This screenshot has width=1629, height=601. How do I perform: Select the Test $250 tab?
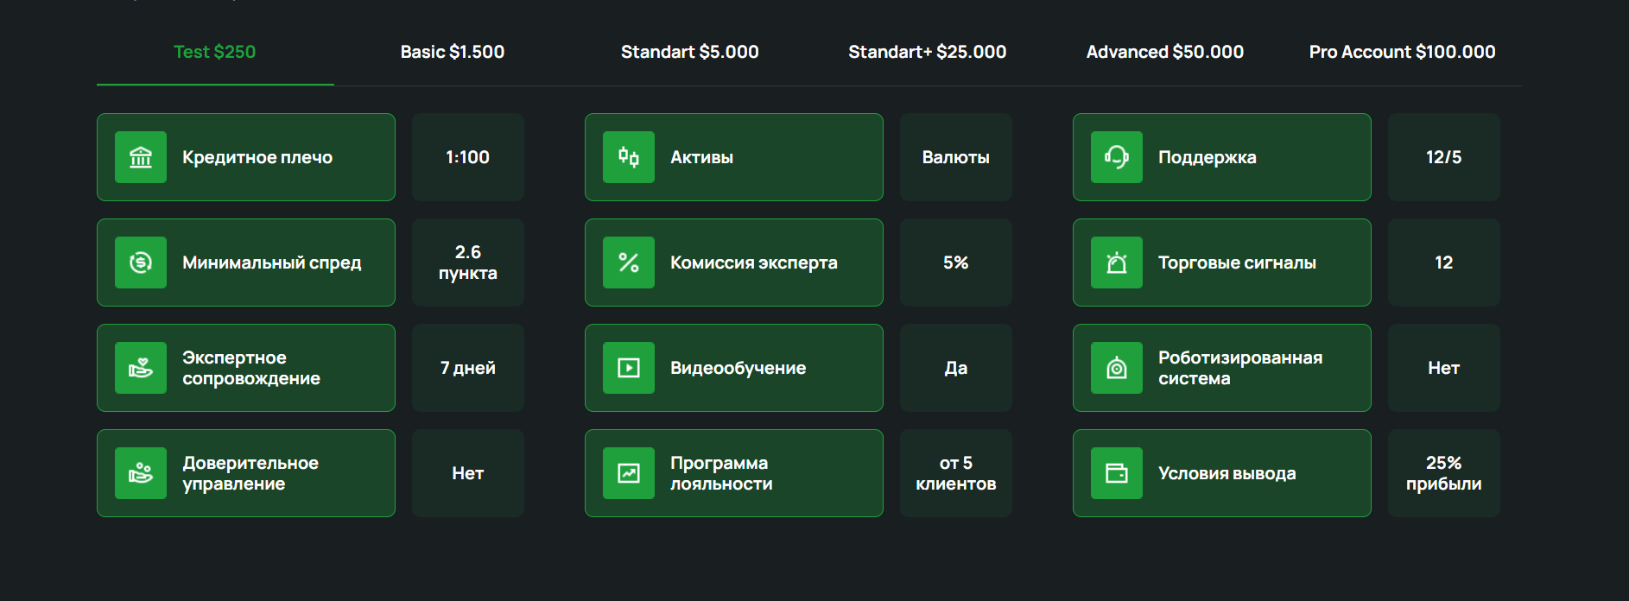(215, 52)
